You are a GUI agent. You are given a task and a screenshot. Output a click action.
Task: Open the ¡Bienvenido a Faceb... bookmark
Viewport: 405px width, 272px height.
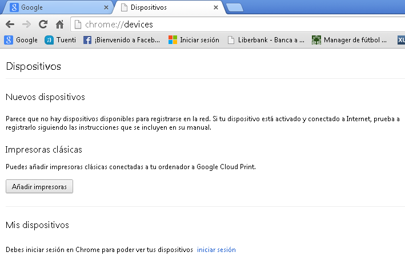(122, 40)
